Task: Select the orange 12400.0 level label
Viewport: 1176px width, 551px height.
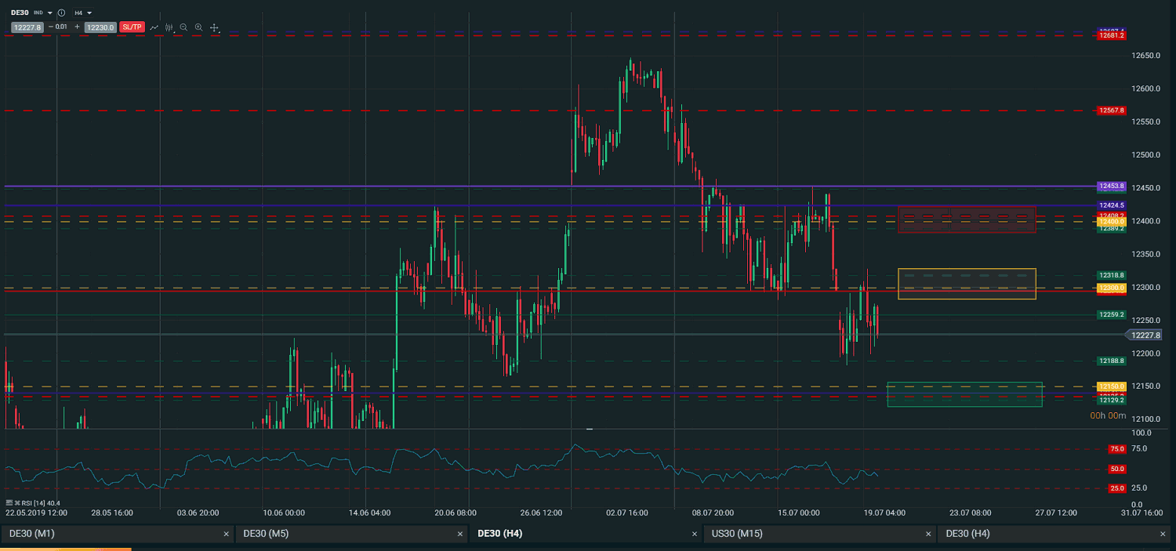Action: point(1112,222)
